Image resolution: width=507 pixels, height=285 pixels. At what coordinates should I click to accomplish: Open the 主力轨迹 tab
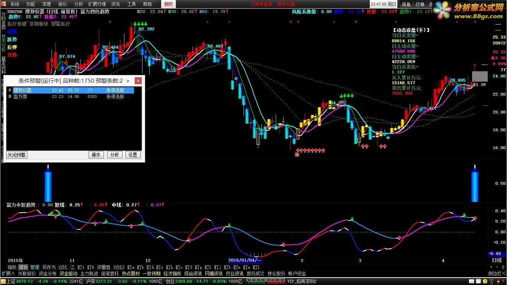coord(89,273)
